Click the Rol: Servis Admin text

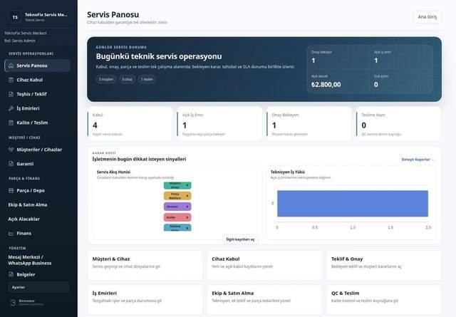[20, 41]
